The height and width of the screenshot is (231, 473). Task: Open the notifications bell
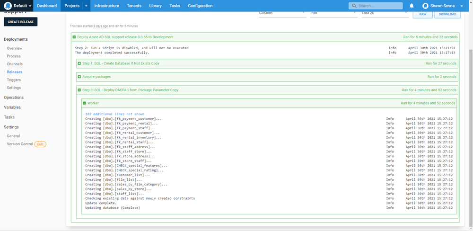tap(412, 6)
